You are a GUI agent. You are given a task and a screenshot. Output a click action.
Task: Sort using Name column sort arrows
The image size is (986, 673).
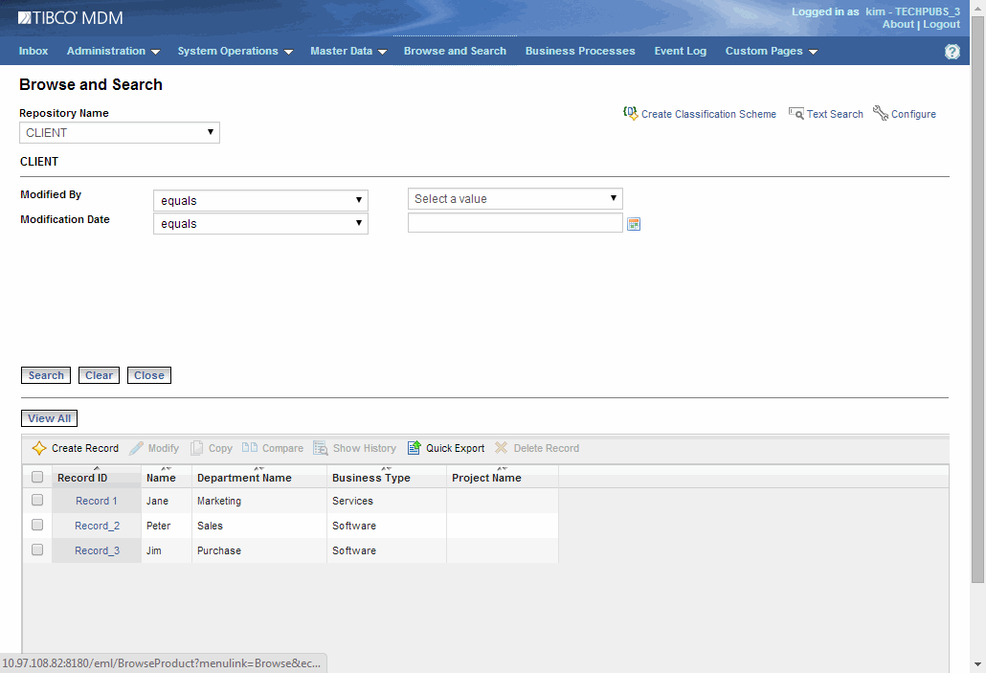point(166,468)
